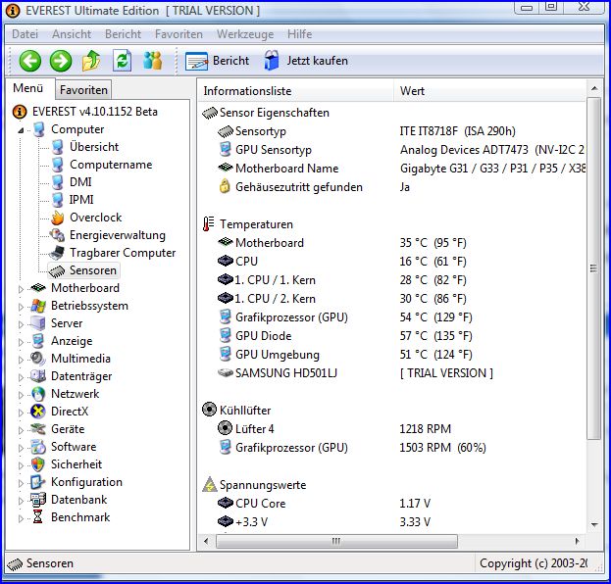Open the users/people toolbar icon
The width and height of the screenshot is (611, 584).
152,61
